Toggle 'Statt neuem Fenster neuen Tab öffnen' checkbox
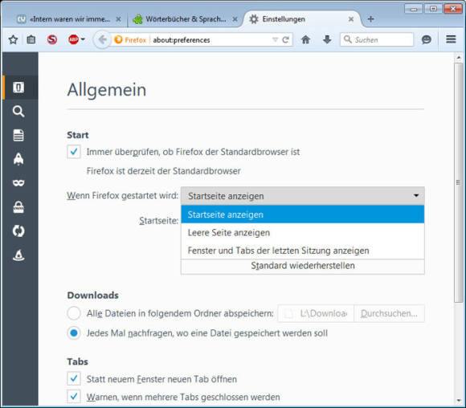Screen dimensions: 466x408 [x=74, y=379]
